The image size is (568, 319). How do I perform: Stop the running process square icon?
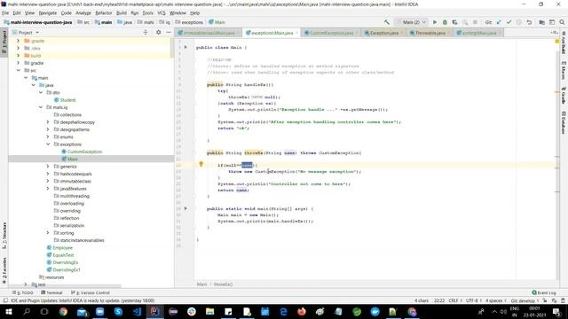475,22
